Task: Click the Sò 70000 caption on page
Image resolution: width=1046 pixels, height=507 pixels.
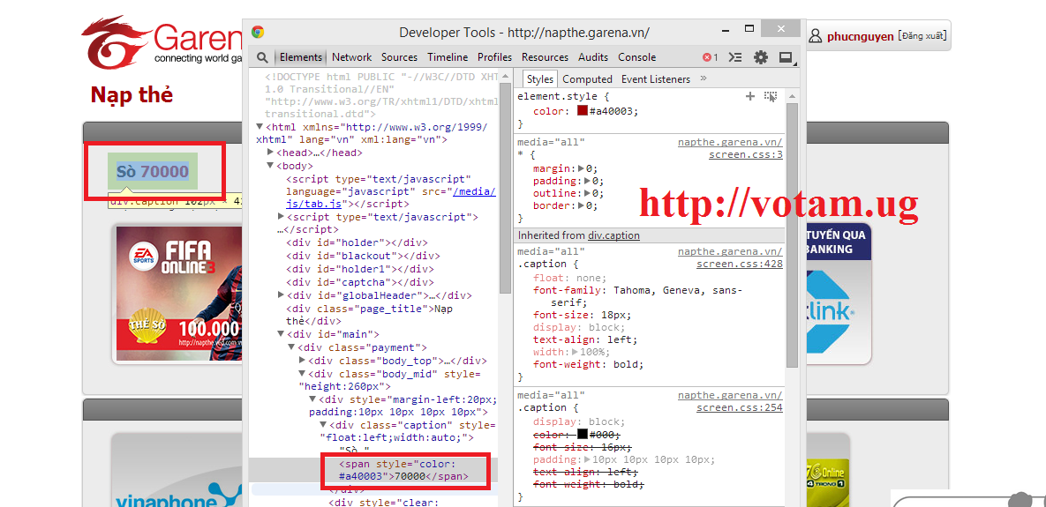Action: (x=153, y=172)
